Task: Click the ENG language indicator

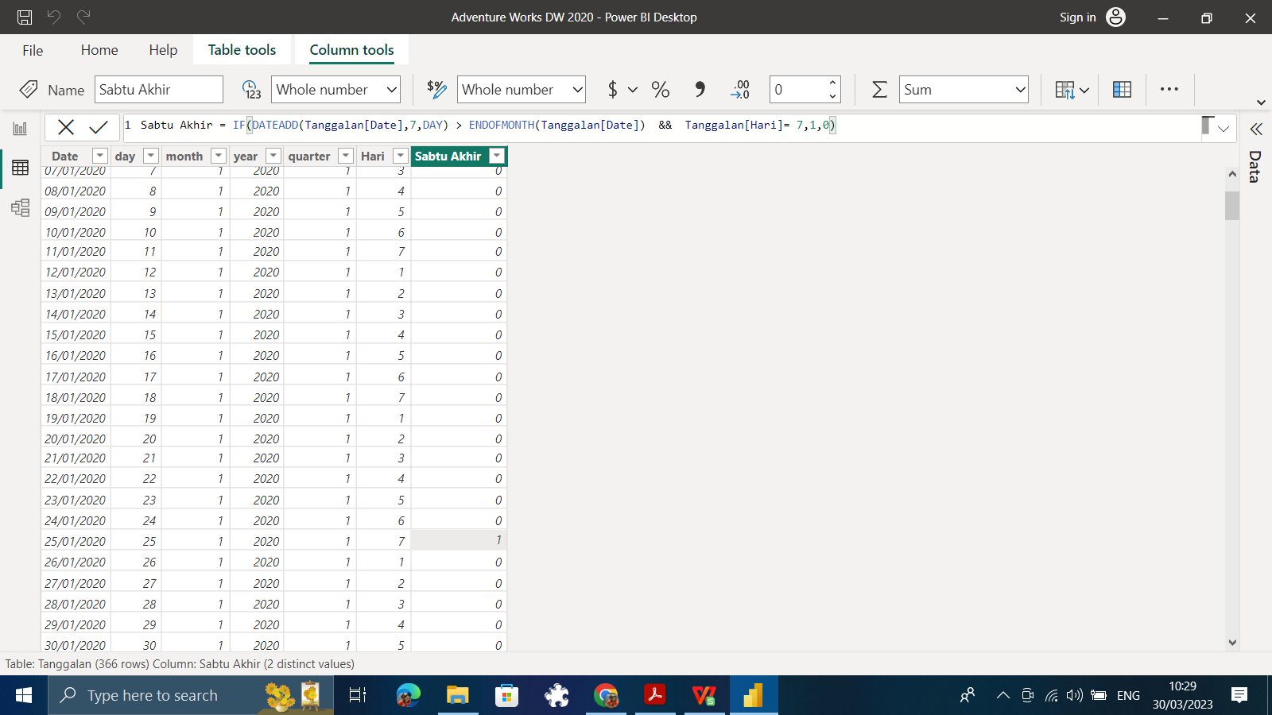Action: (x=1128, y=695)
